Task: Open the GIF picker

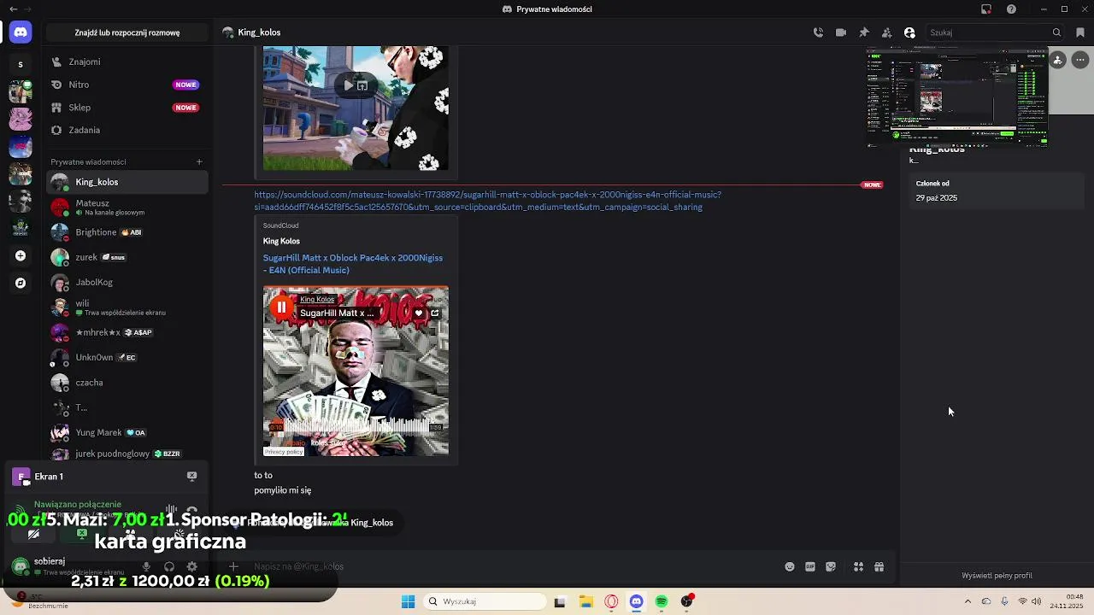Action: tap(810, 566)
